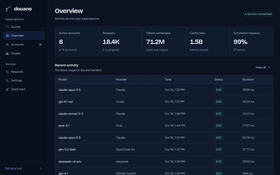
Task: Click the Overview grid icon
Action: pos(7,36)
